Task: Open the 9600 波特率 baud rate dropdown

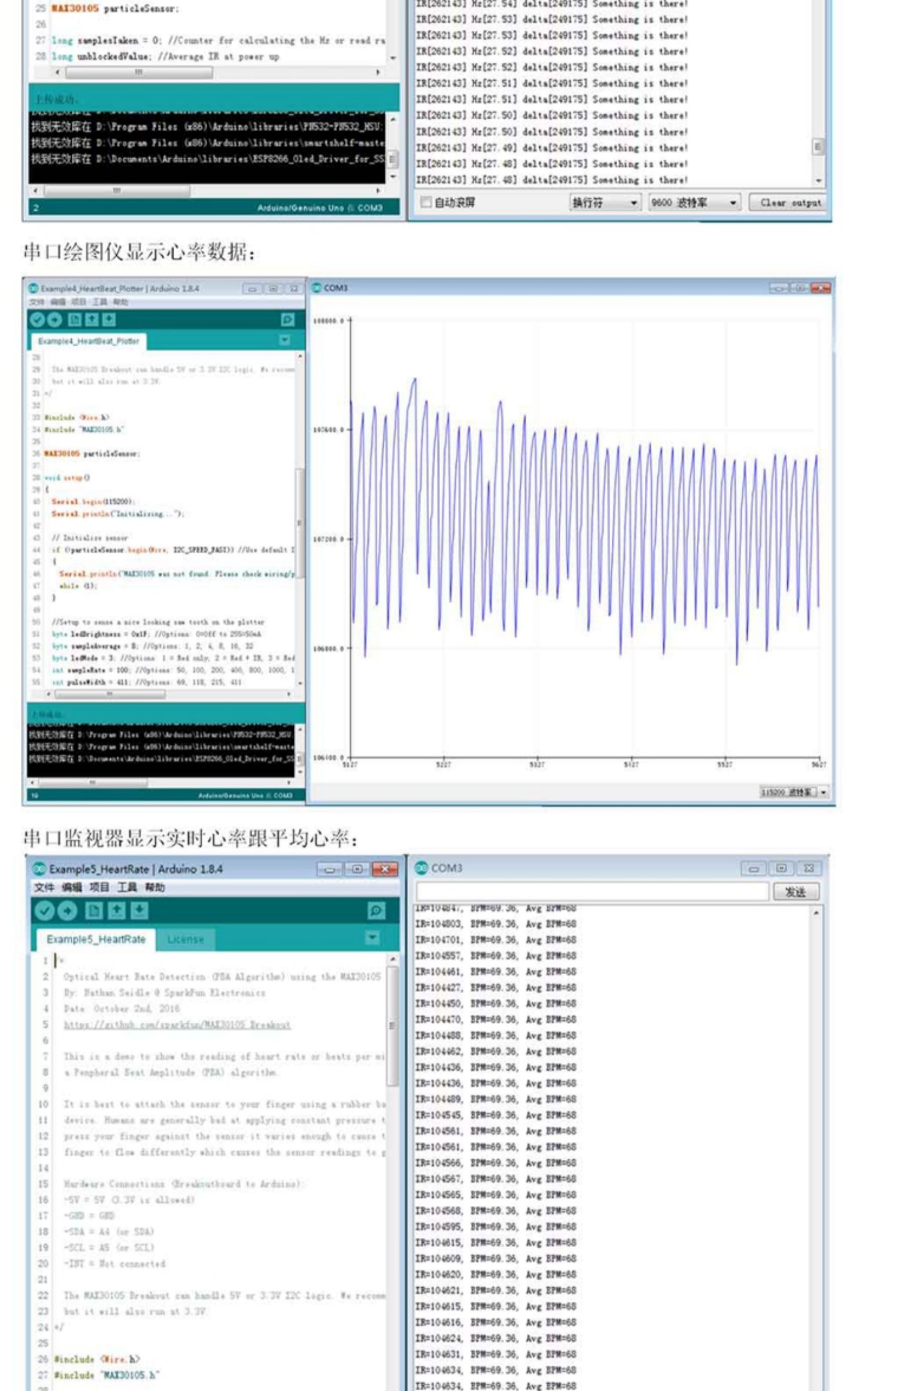Action: pyautogui.click(x=694, y=202)
